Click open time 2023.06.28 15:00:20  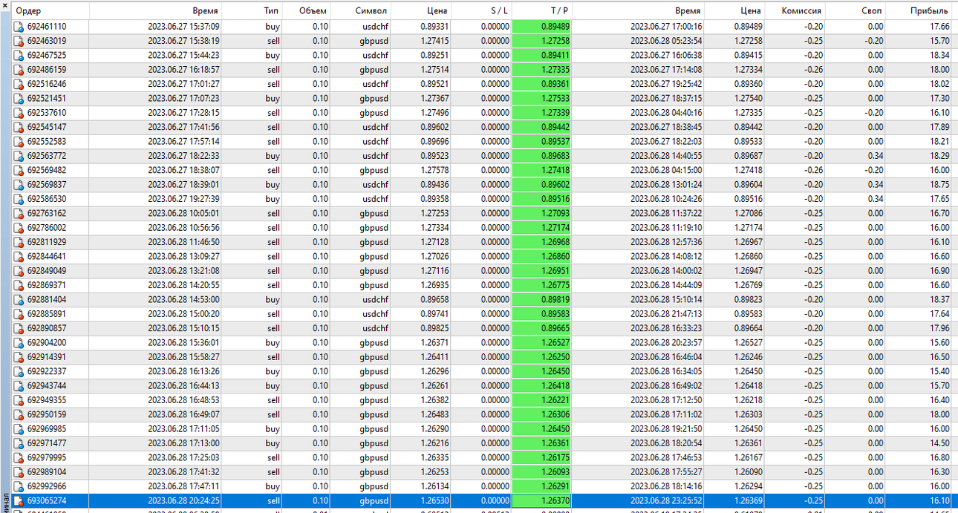coord(183,313)
